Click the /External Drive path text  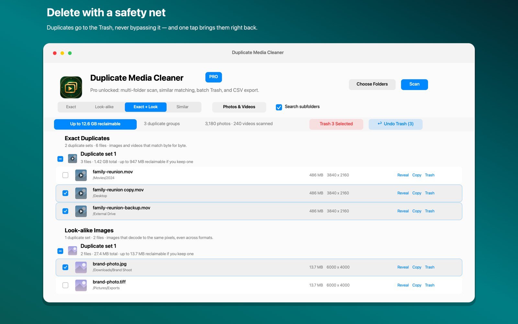coord(104,214)
